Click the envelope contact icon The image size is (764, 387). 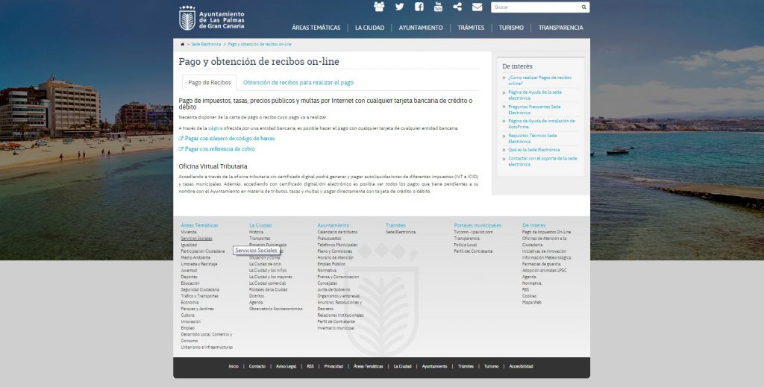[477, 7]
